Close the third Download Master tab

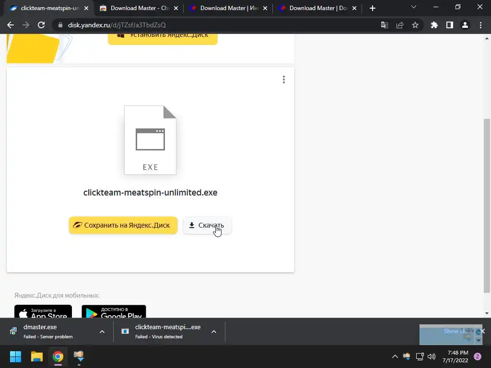tap(265, 8)
